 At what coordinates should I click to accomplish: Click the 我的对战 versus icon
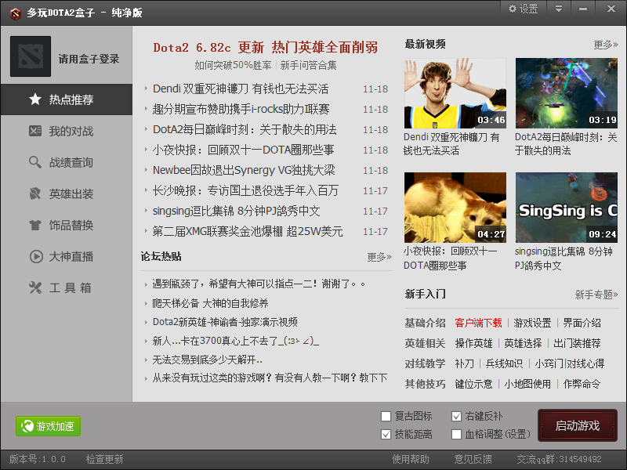(x=35, y=131)
